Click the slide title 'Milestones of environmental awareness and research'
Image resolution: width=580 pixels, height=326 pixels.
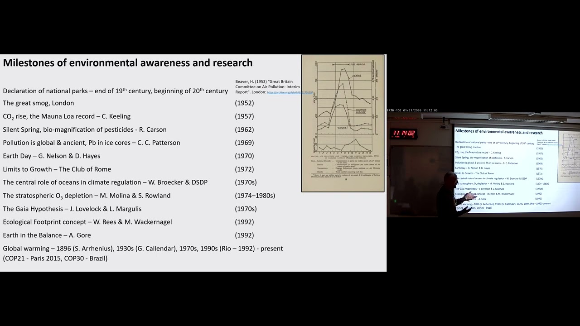coord(128,63)
